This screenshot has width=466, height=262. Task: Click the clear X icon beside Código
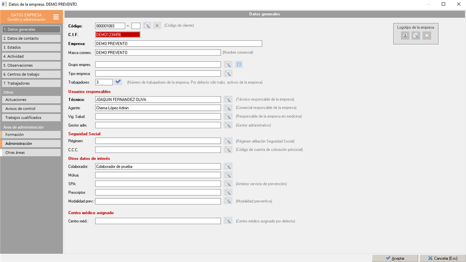point(157,26)
